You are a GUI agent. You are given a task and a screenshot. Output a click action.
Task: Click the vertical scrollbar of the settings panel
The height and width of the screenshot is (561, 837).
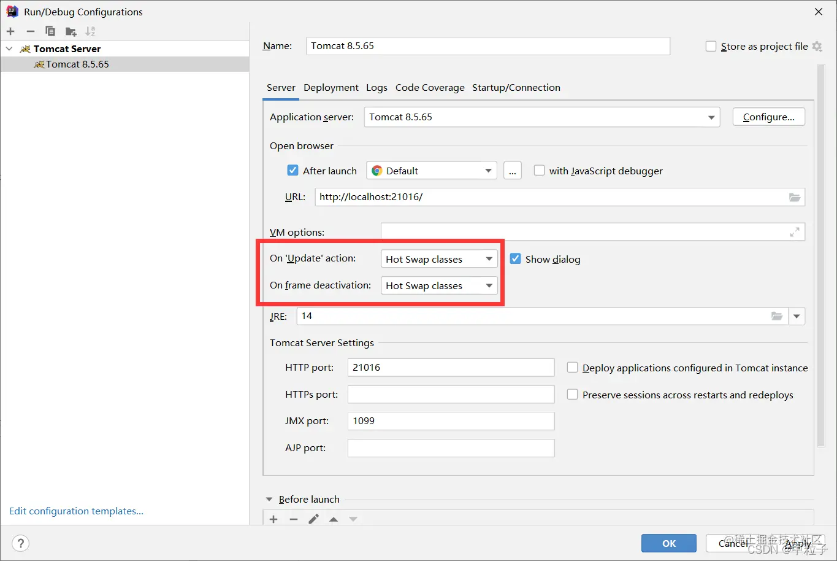821,255
